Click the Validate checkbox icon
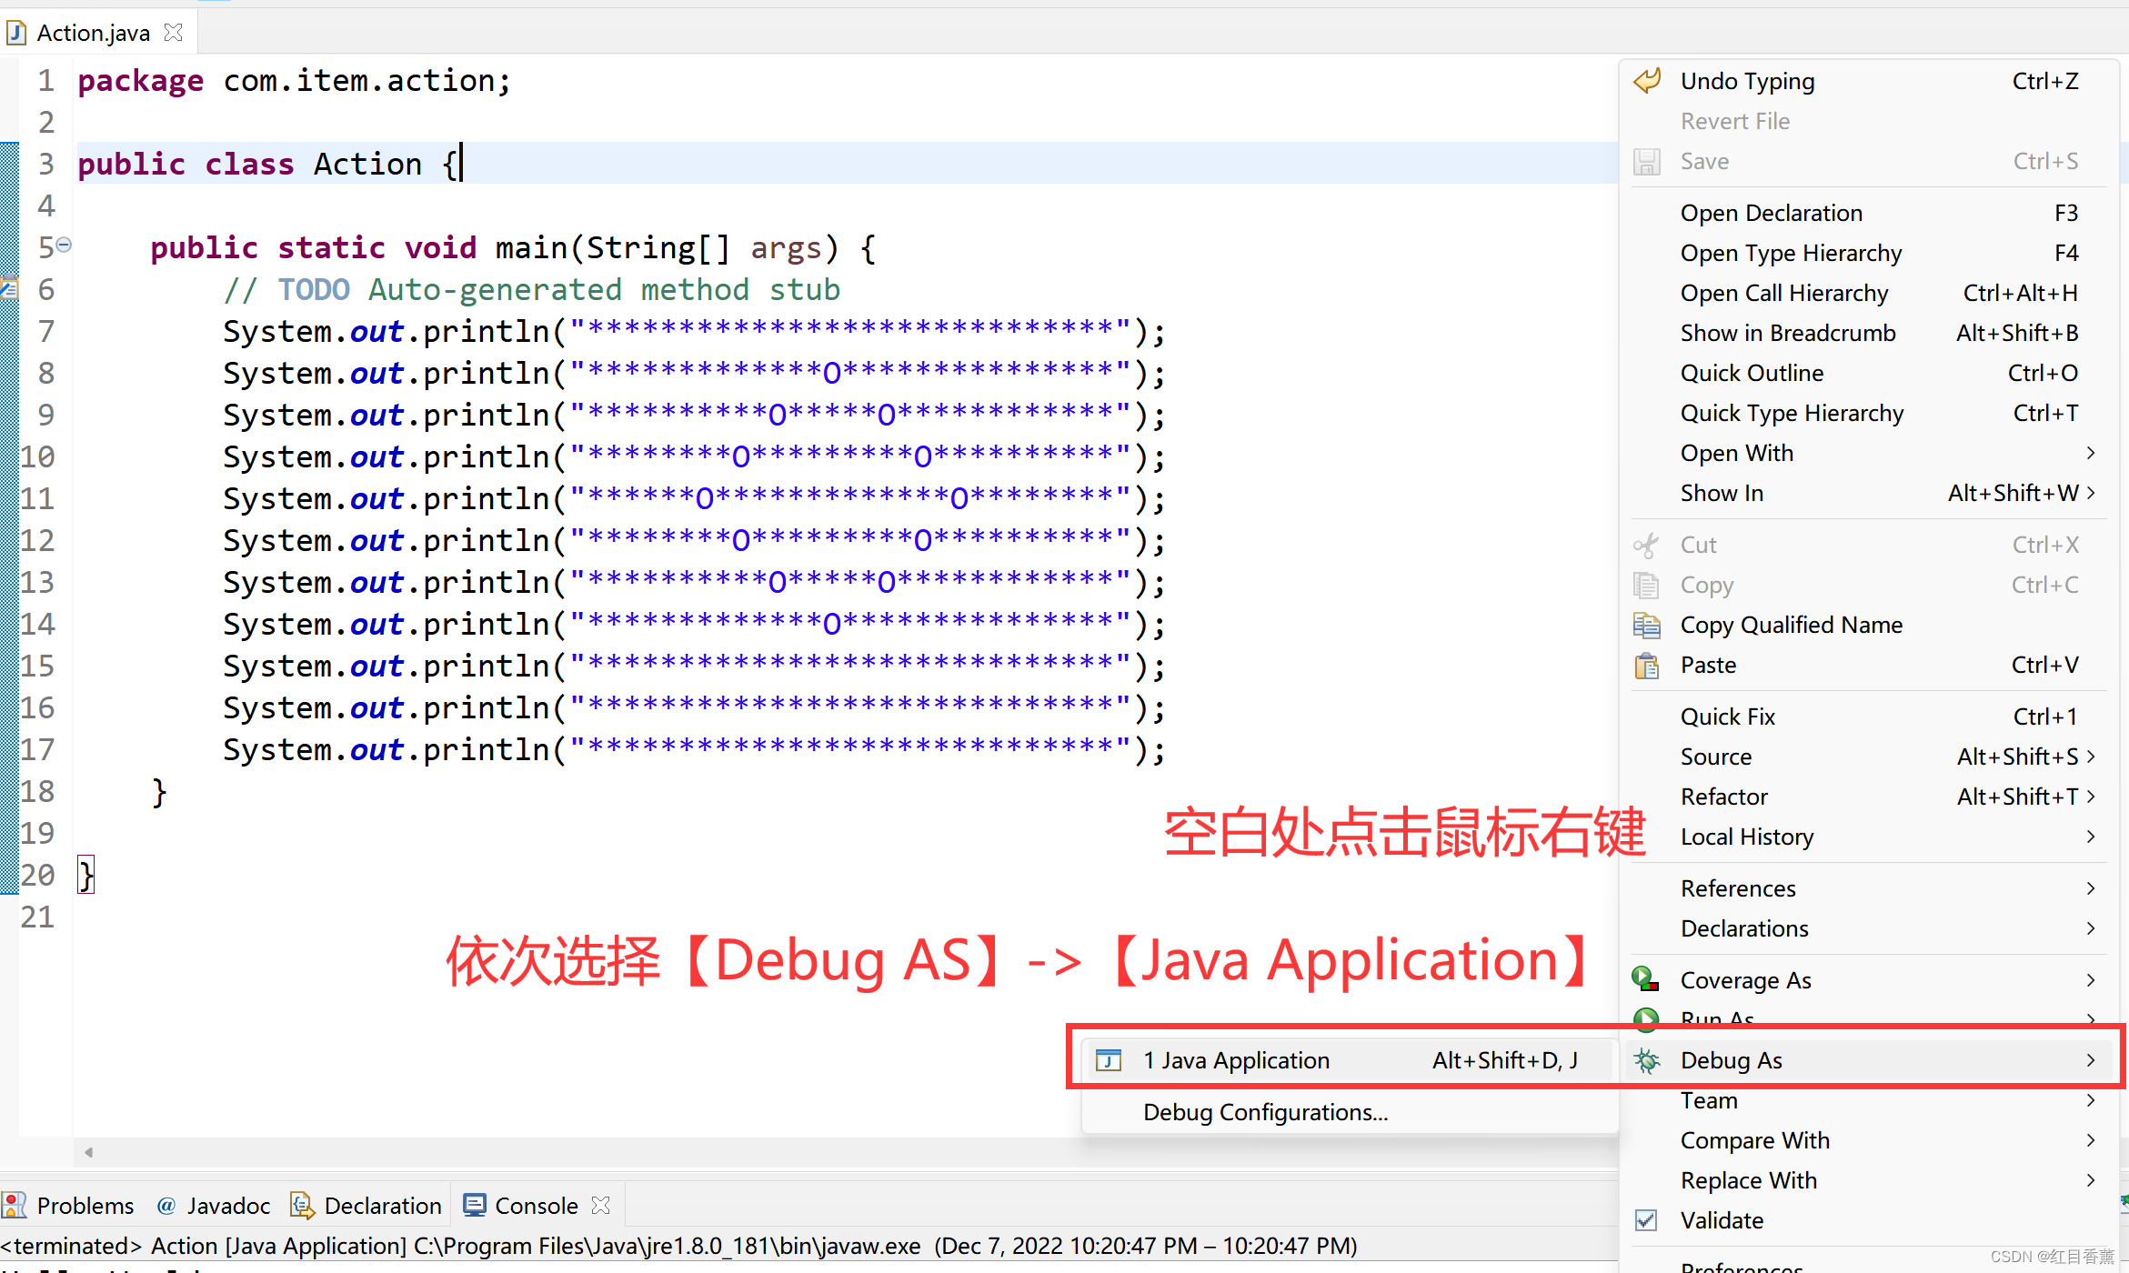This screenshot has width=2129, height=1273. [x=1646, y=1219]
